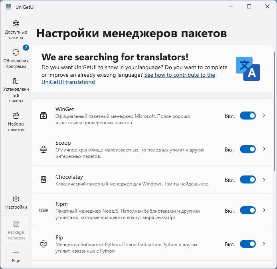
Task: Go to Обновления программ label
Action: tap(16, 64)
